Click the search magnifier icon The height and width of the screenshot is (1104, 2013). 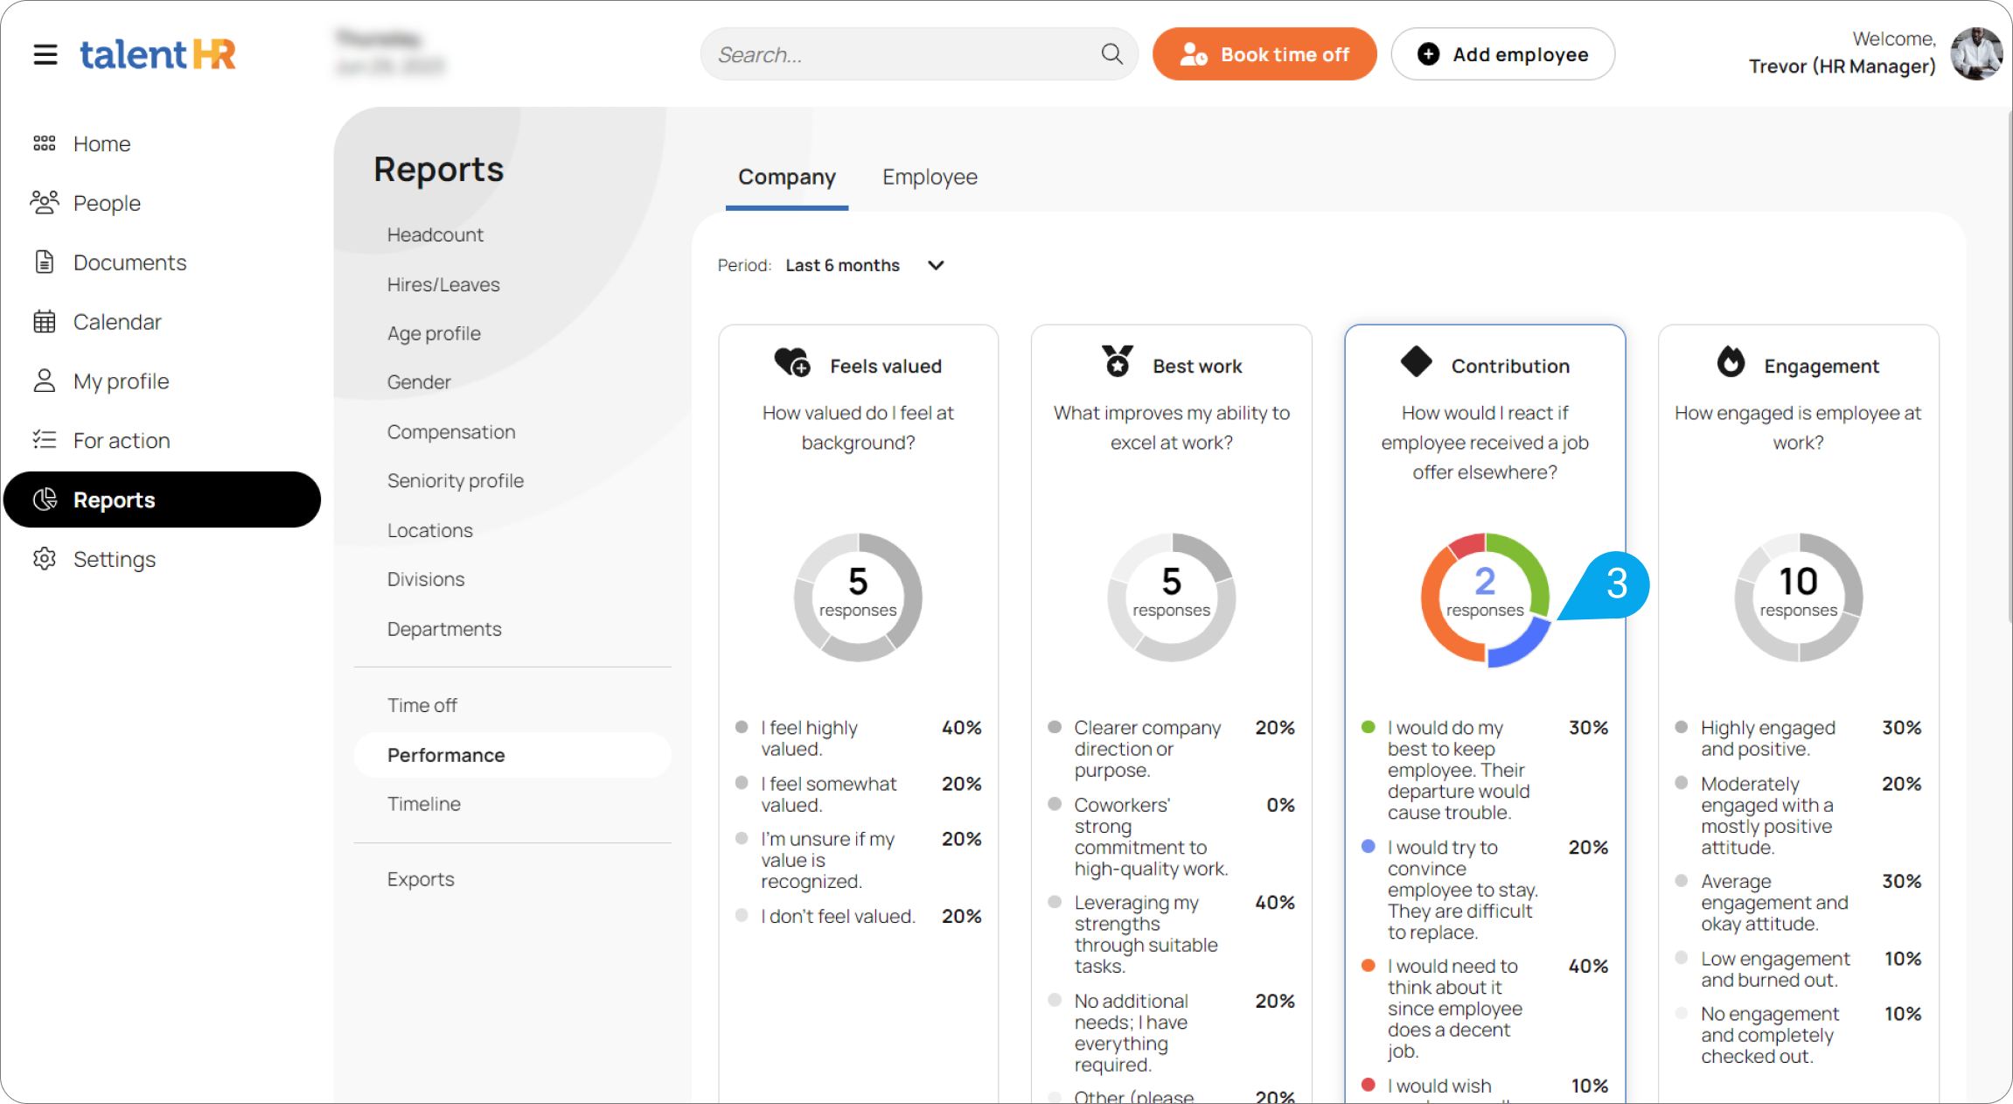pos(1111,54)
